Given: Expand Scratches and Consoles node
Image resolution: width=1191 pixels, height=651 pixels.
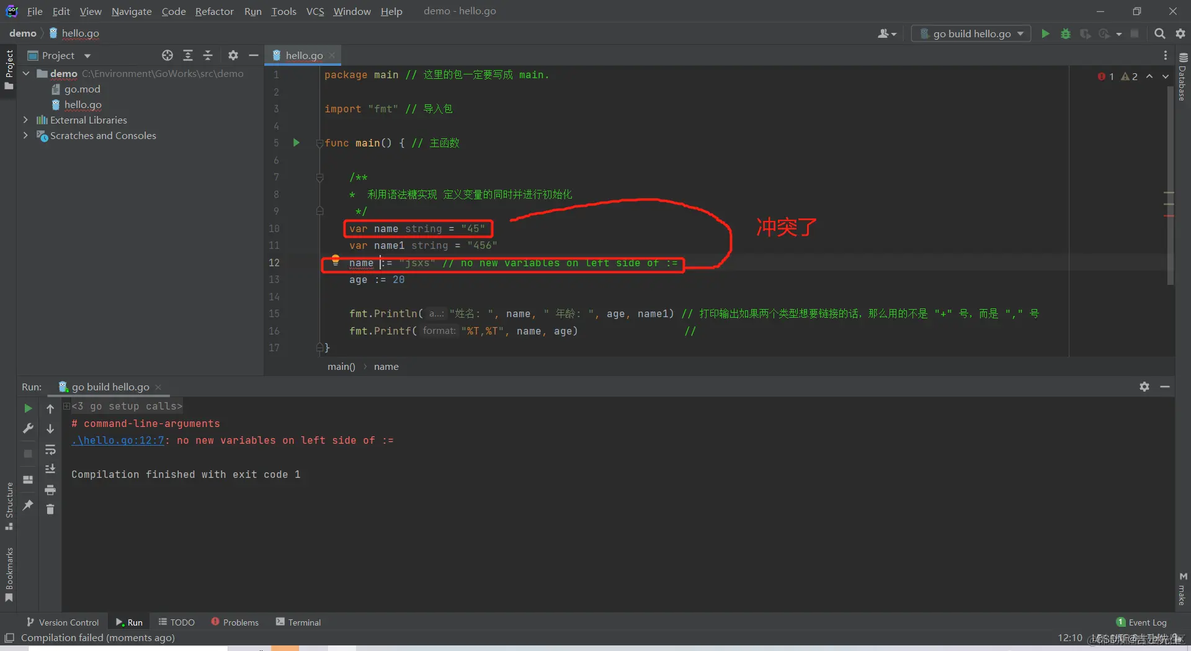Looking at the screenshot, I should point(26,135).
